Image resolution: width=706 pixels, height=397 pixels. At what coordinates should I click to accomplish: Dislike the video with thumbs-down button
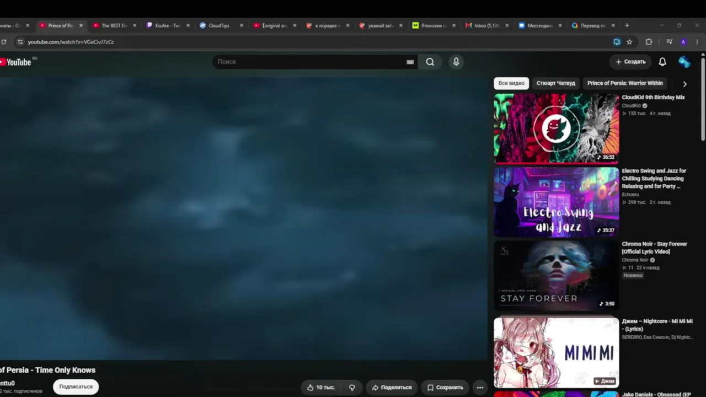(352, 387)
